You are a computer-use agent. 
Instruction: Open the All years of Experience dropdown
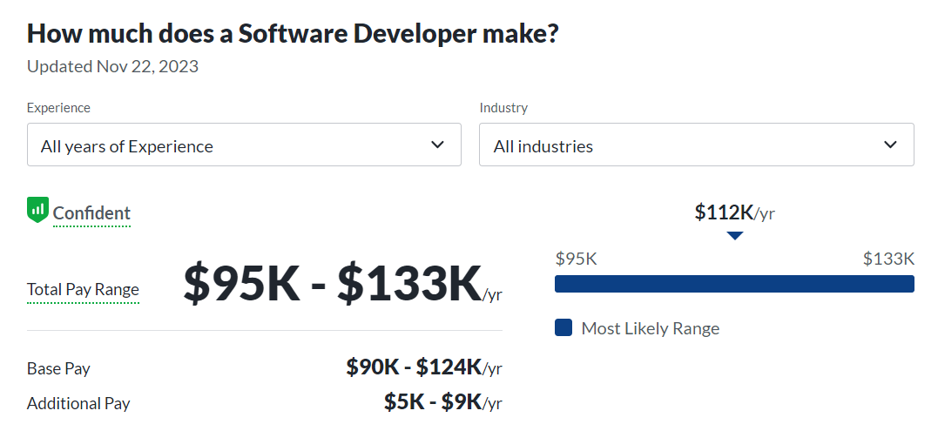(x=244, y=145)
